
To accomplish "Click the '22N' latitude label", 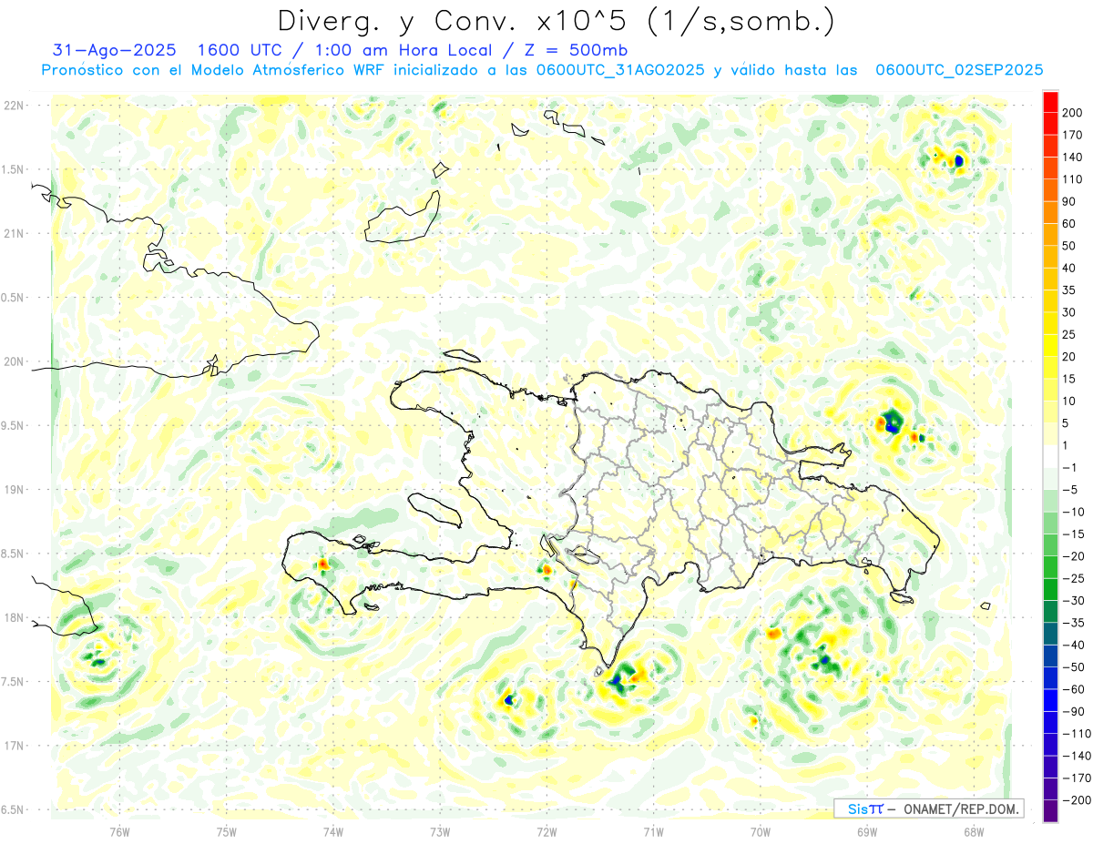I will (x=14, y=106).
